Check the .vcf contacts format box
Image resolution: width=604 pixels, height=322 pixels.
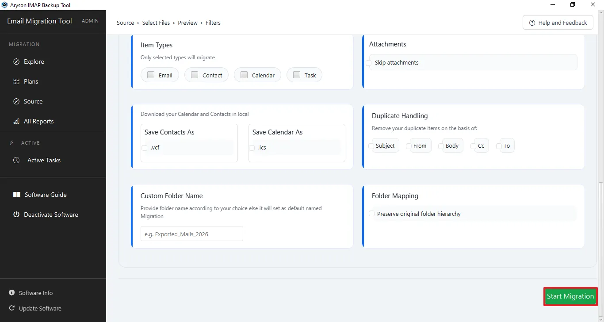tap(145, 148)
